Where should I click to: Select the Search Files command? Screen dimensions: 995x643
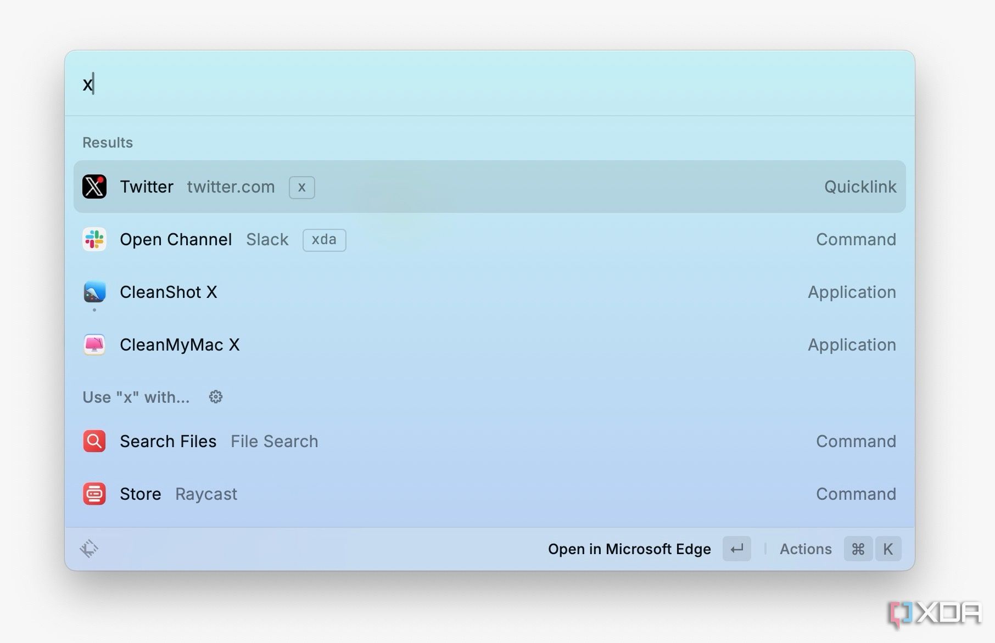pyautogui.click(x=489, y=441)
